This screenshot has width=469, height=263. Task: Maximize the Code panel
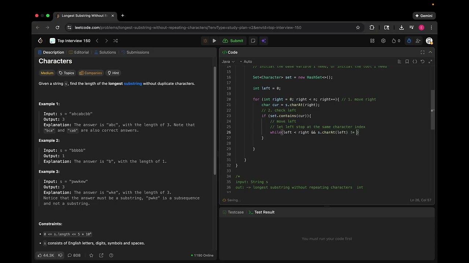point(422,52)
